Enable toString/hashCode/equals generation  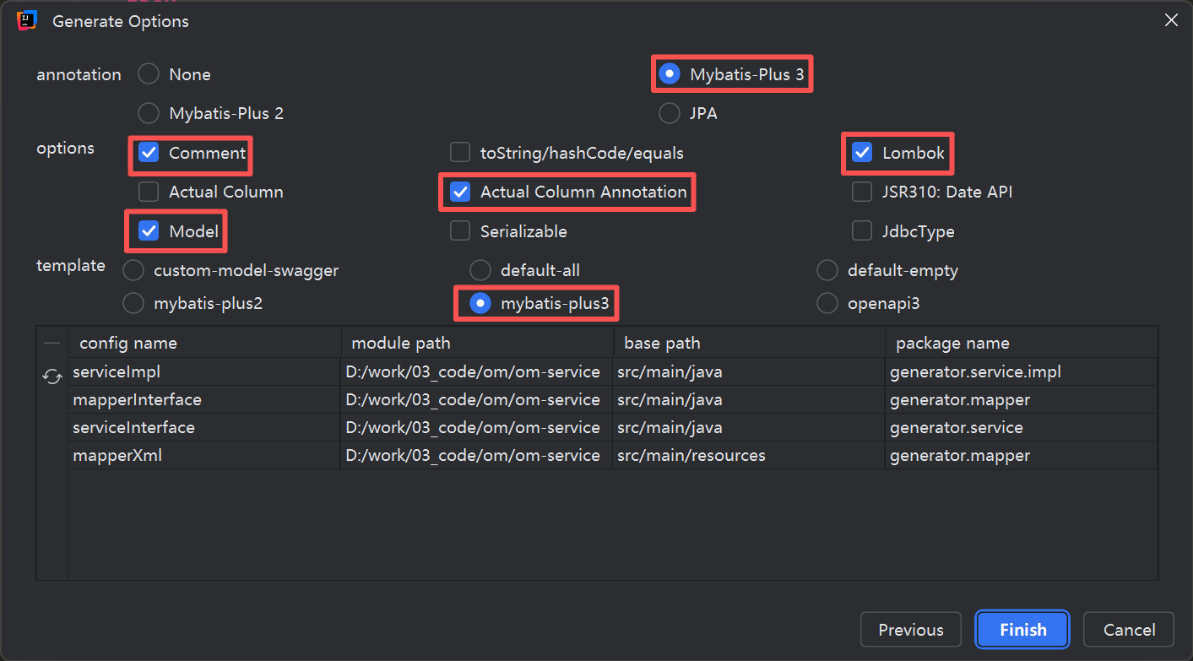460,153
